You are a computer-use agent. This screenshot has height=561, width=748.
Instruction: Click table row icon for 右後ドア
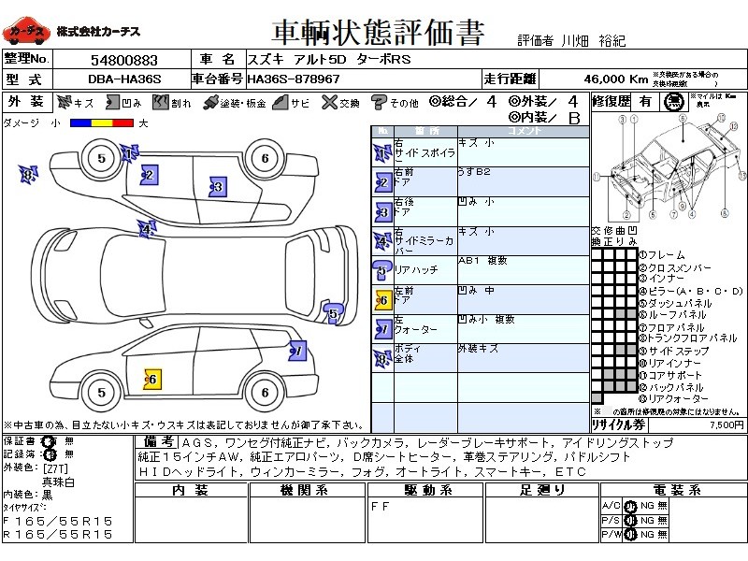tap(382, 212)
